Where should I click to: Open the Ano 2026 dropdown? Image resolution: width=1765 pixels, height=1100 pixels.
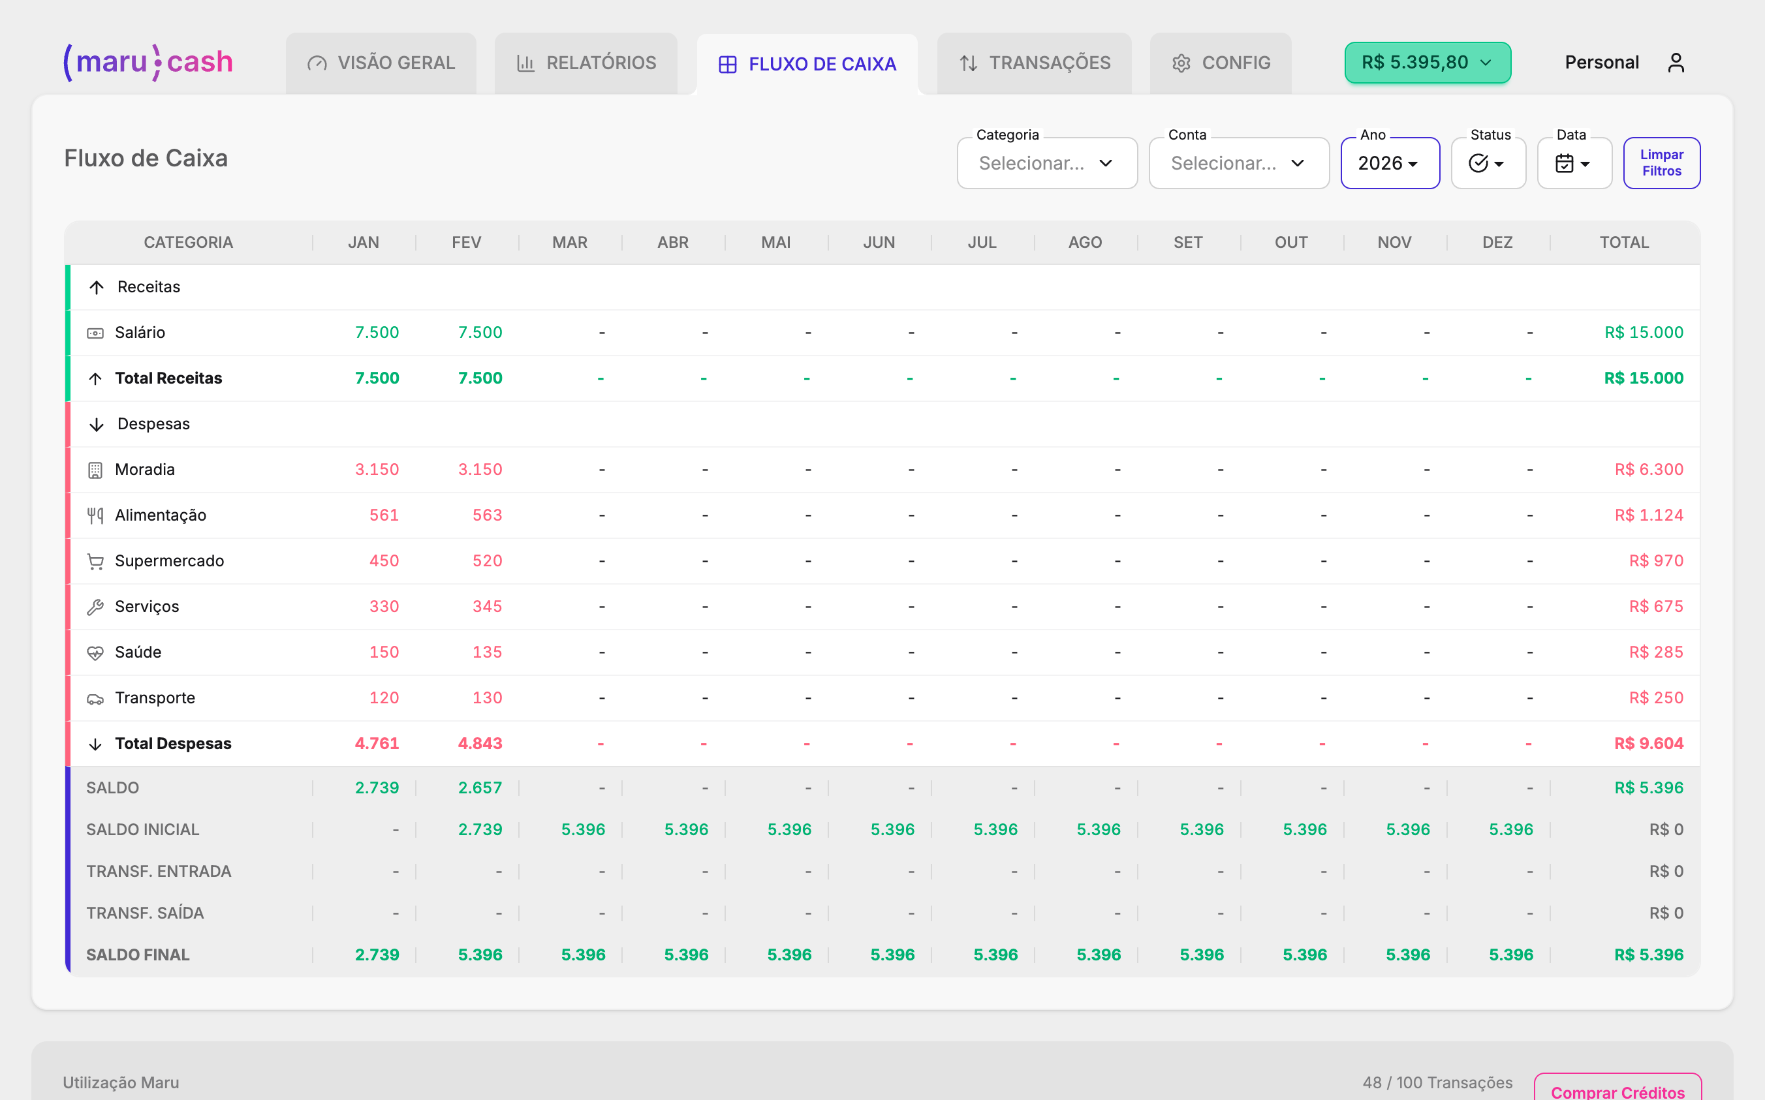[x=1390, y=163]
